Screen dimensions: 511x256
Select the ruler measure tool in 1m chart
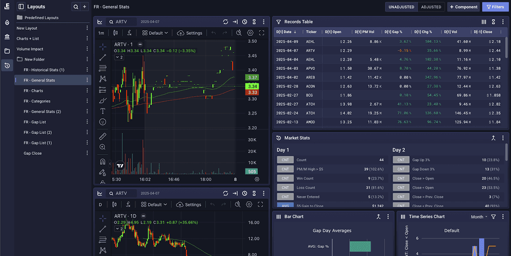point(103,137)
